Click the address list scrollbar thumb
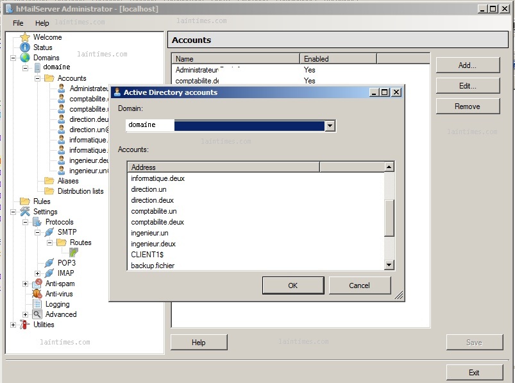The image size is (515, 383). (389, 217)
